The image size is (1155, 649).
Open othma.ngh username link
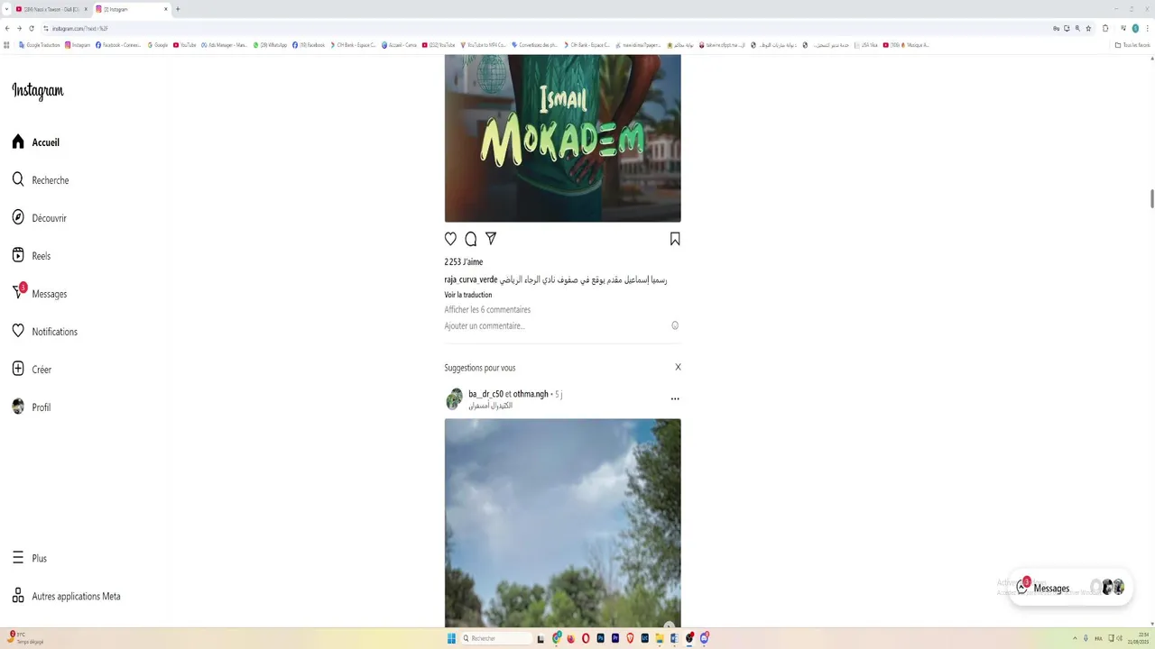[x=531, y=394]
